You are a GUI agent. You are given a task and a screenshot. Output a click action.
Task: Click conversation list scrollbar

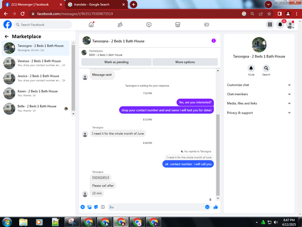[x=73, y=77]
